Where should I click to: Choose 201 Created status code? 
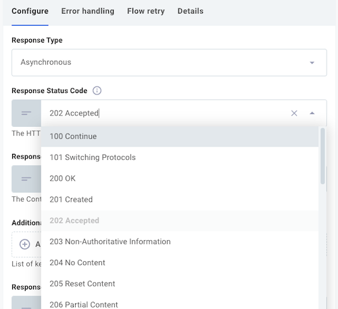(x=180, y=200)
